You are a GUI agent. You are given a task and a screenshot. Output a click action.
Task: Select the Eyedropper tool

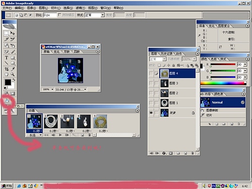pyautogui.click(x=13, y=69)
